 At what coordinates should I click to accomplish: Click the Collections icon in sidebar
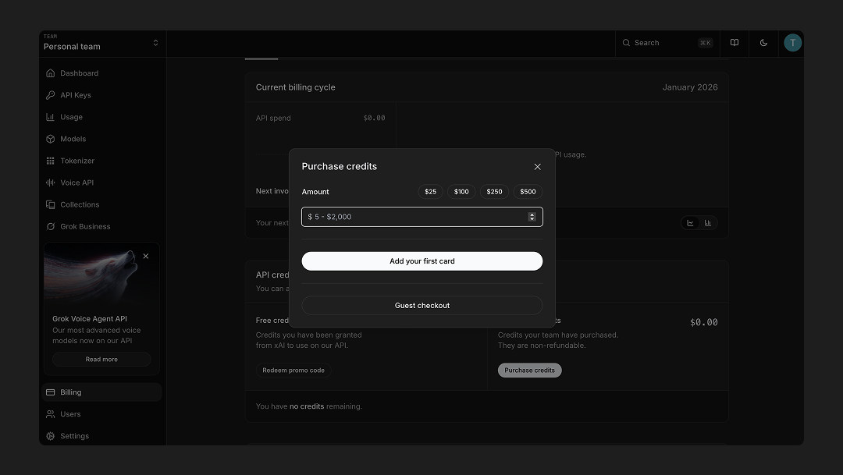(51, 204)
